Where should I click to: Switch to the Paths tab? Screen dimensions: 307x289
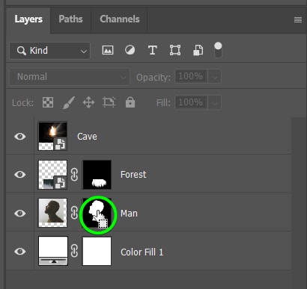(x=70, y=19)
